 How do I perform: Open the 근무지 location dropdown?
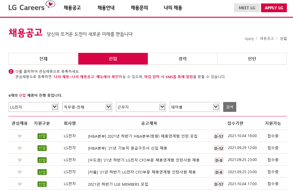pyautogui.click(x=141, y=107)
